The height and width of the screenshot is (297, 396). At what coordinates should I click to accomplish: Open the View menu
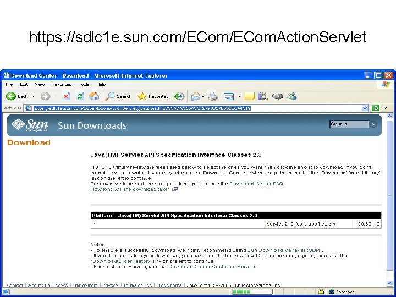point(40,84)
